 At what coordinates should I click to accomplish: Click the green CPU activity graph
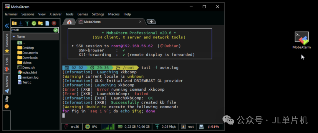108,127
